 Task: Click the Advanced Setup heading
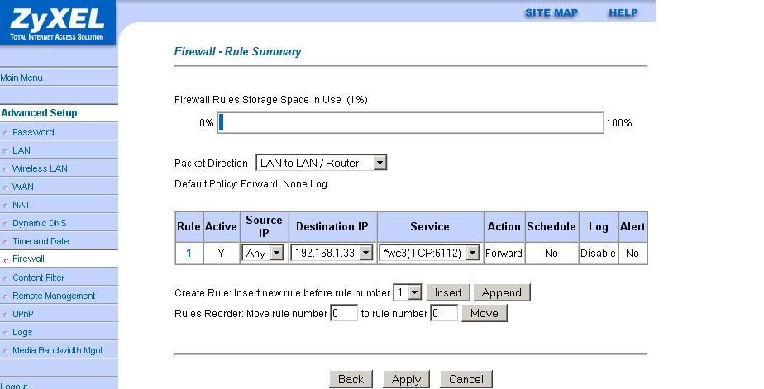39,113
